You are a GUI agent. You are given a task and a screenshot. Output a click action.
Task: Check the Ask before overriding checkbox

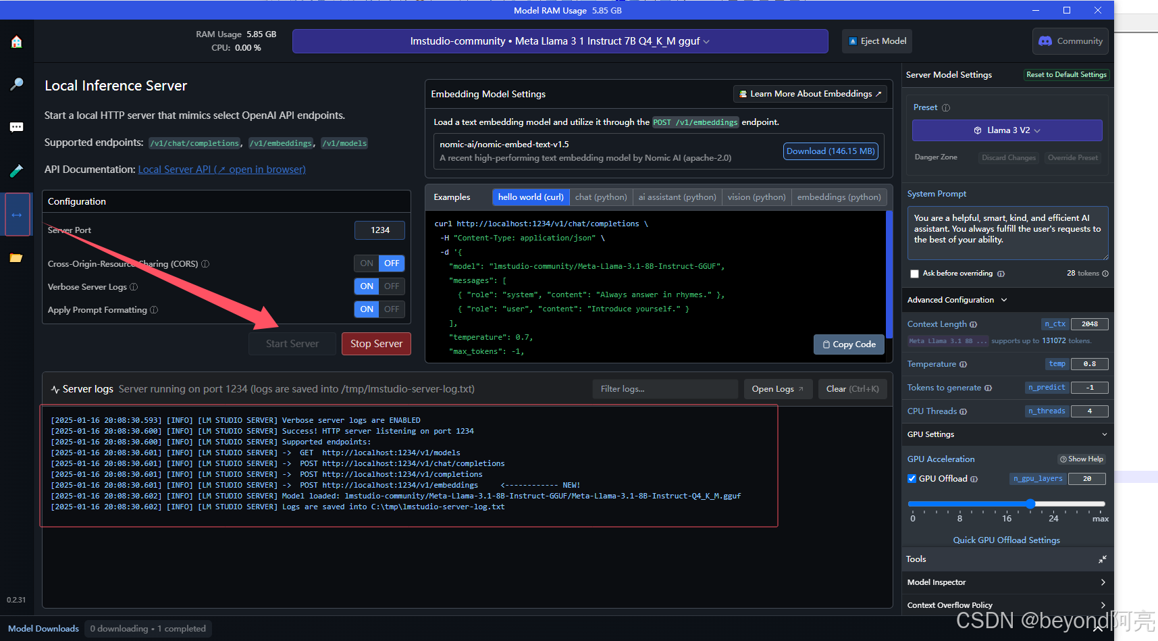pos(914,274)
